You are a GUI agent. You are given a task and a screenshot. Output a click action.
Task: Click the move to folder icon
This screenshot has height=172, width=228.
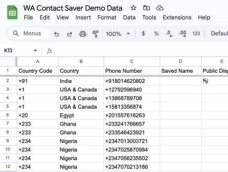click(146, 8)
